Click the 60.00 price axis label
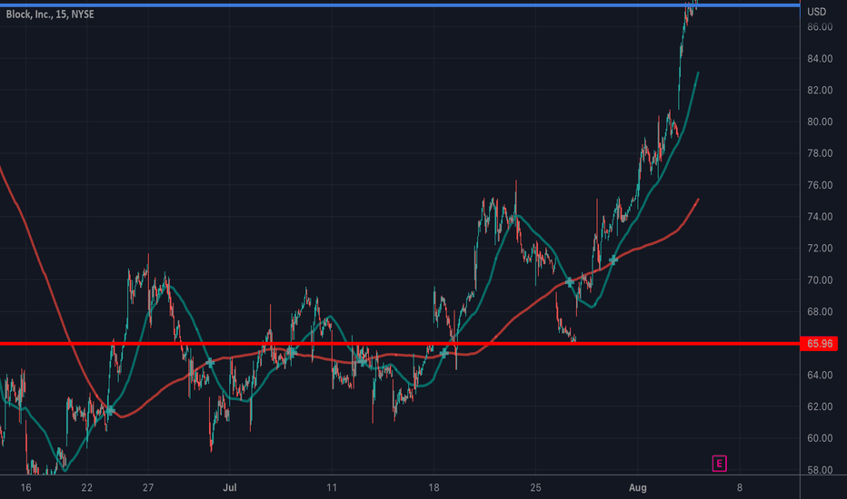Image resolution: width=847 pixels, height=499 pixels. (x=820, y=438)
